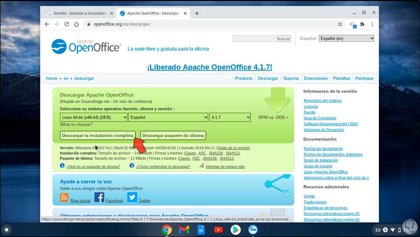Open the Extensiones menu item
The image size is (420, 237).
tap(316, 78)
